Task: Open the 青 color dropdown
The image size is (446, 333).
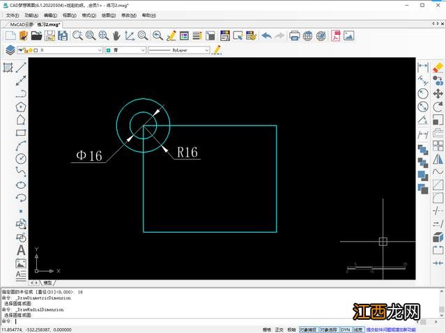Action: click(125, 50)
